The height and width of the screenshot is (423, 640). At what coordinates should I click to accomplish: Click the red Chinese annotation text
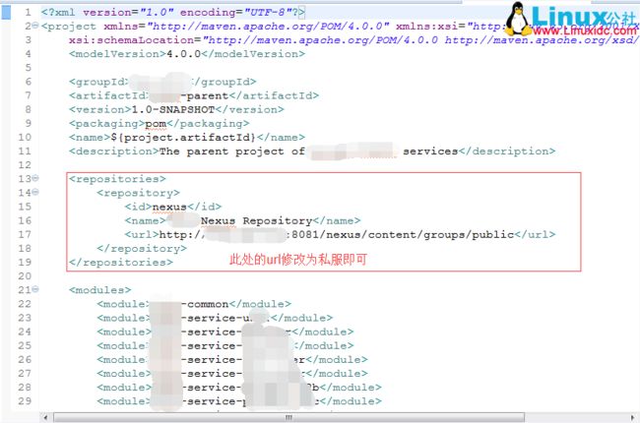[298, 260]
